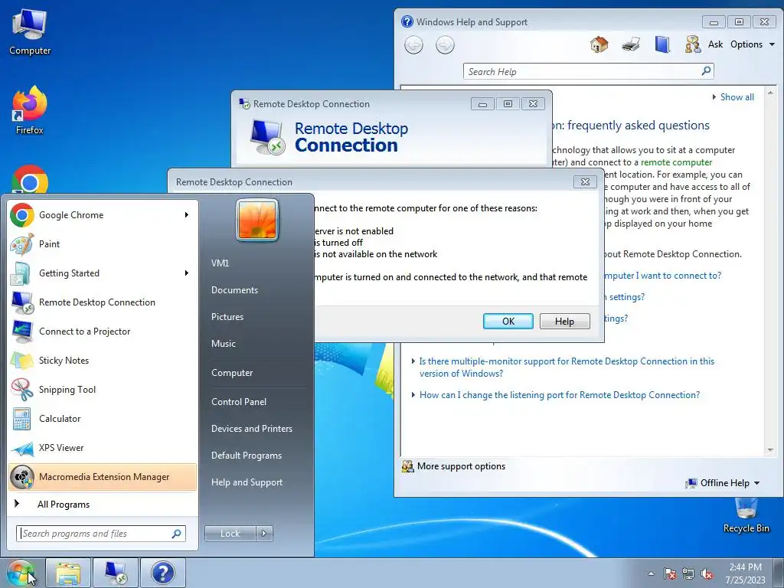
Task: Open XPS Viewer from Start menu
Action: pos(103,447)
